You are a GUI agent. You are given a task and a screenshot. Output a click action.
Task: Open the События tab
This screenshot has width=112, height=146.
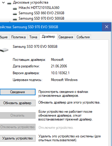[x=83, y=37]
